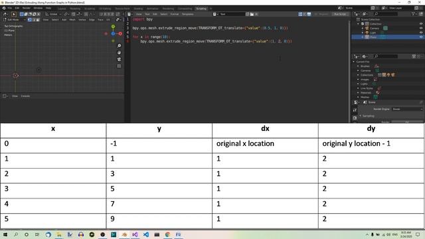The width and height of the screenshot is (425, 239).
Task: Toggle word wrap in text editor
Action: 305,14
